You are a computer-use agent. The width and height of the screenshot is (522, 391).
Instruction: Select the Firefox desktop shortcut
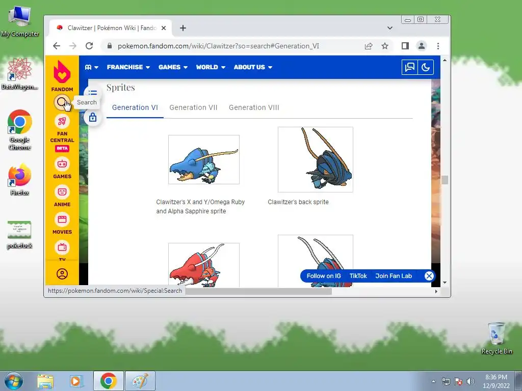20,180
